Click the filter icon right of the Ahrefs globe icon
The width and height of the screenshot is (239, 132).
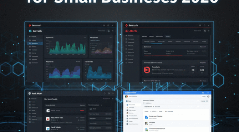pyautogui.click(x=209, y=31)
